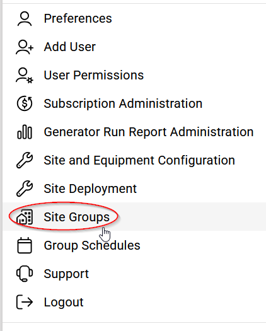
Task: Click the Add User plus-person icon
Action: 25,47
